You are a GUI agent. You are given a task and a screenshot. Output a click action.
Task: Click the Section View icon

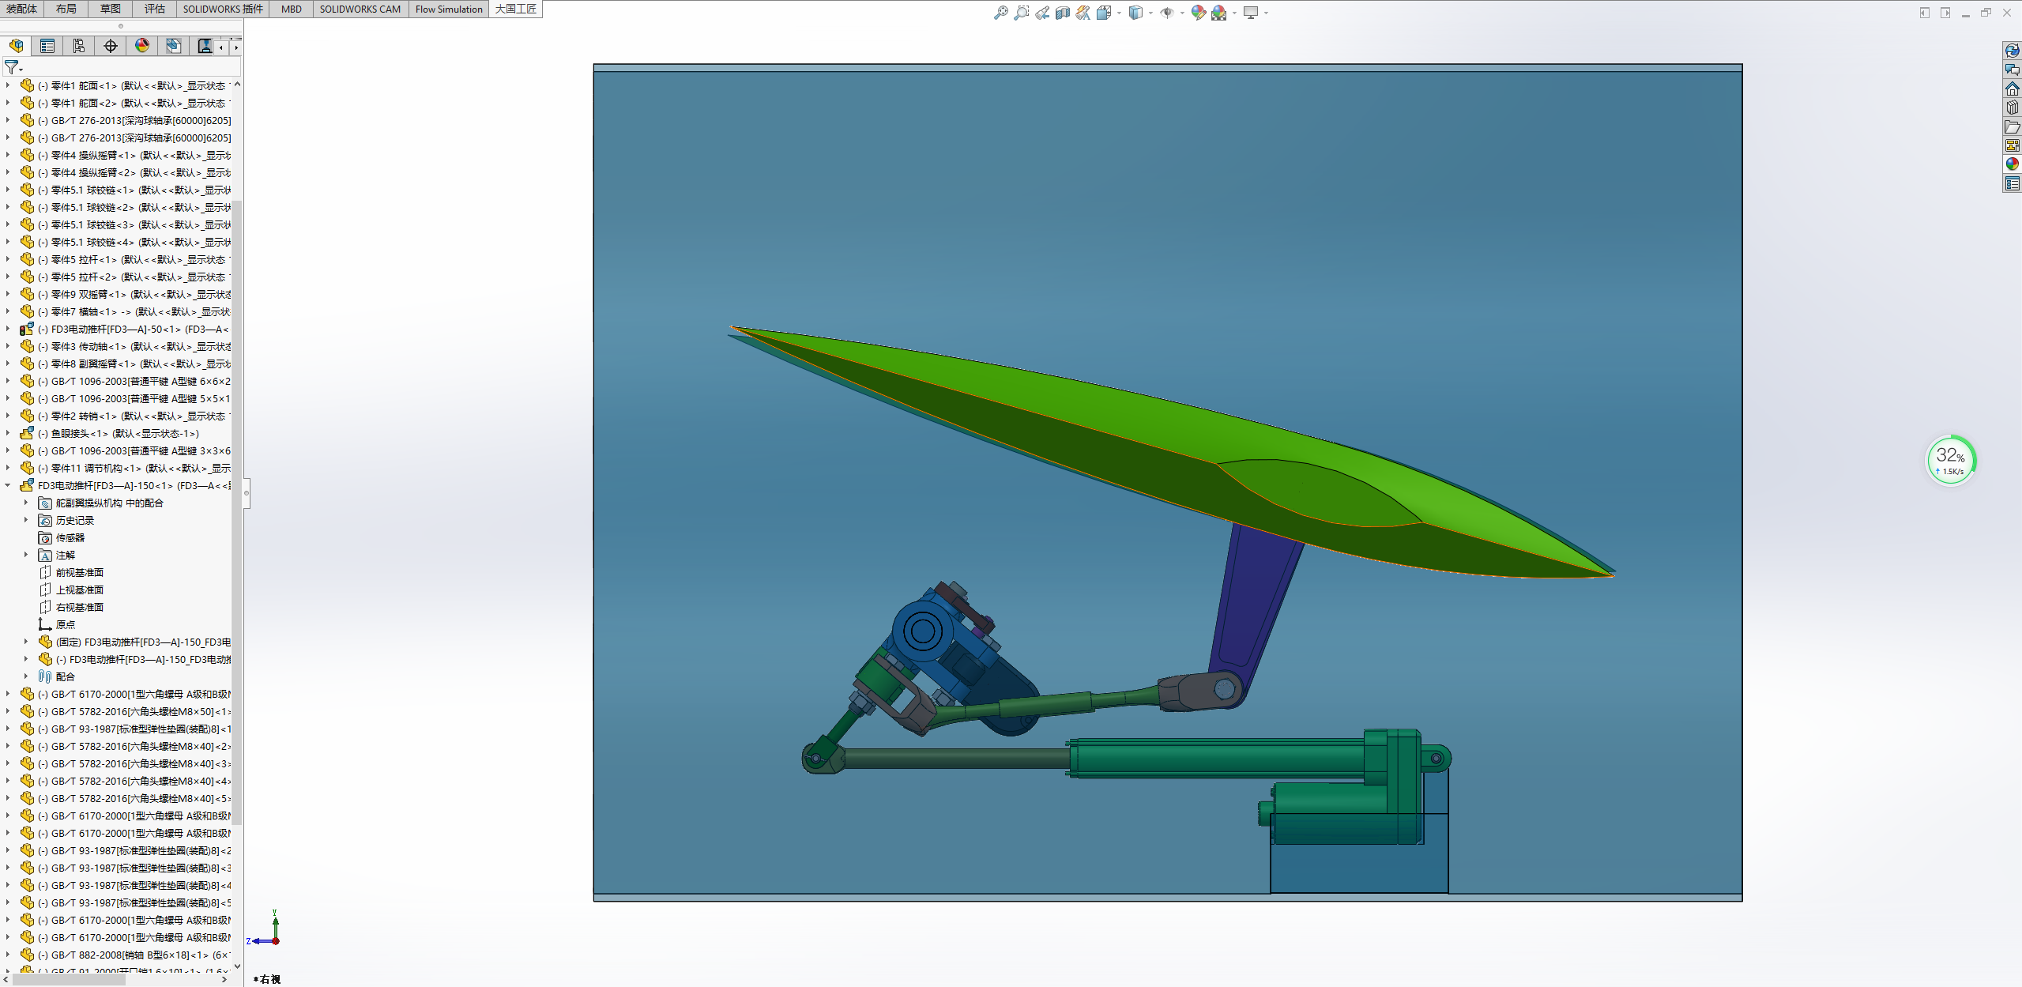(x=1063, y=13)
